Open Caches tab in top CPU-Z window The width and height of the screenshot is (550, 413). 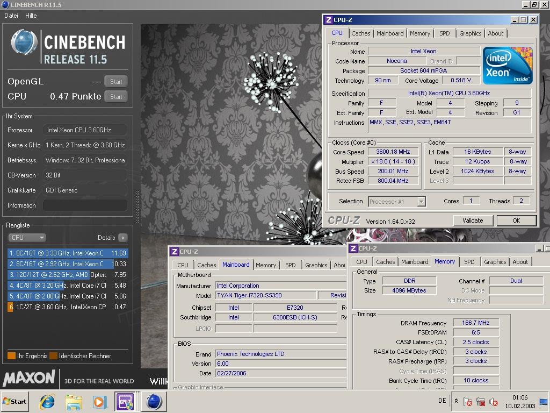pyautogui.click(x=360, y=33)
